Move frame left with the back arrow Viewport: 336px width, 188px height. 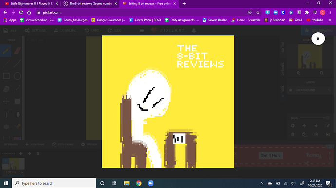point(21,154)
